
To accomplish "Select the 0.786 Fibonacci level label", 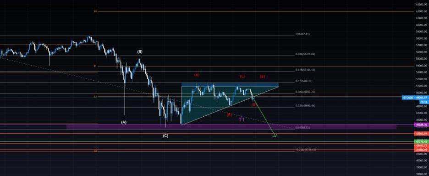I will click(305, 54).
